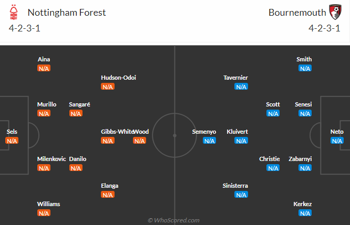
Task: Click Kluivert's blue rating badge
Action: pyautogui.click(x=241, y=141)
